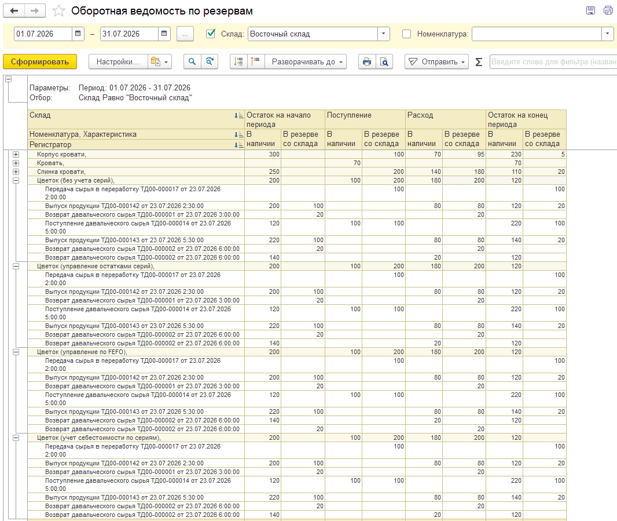This screenshot has height=521, width=617.
Task: Click the Корпус кровати row label
Action: pos(61,155)
